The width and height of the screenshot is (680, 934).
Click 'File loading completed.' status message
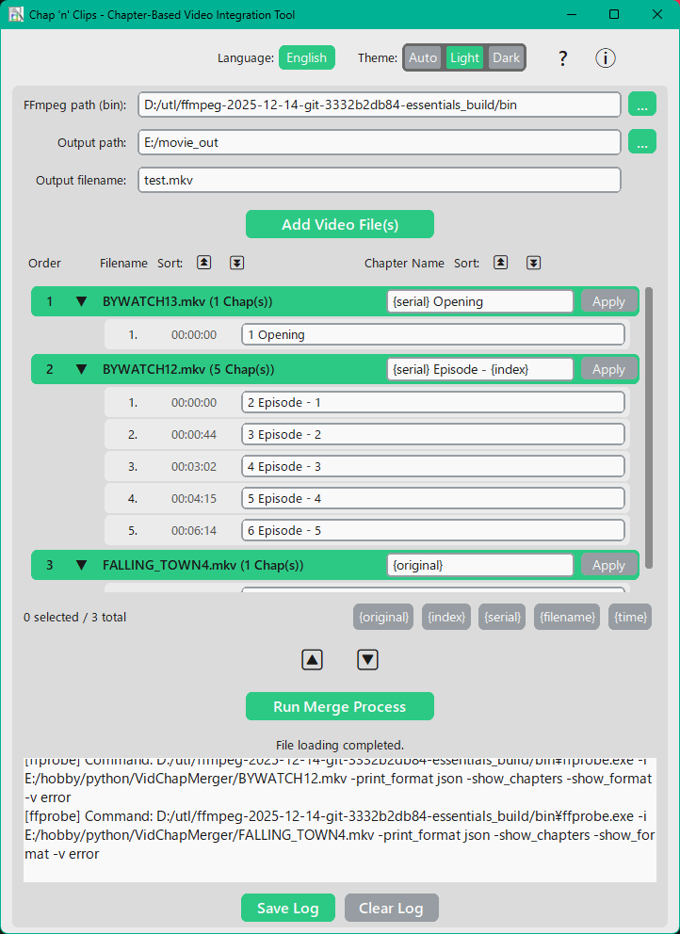click(340, 745)
